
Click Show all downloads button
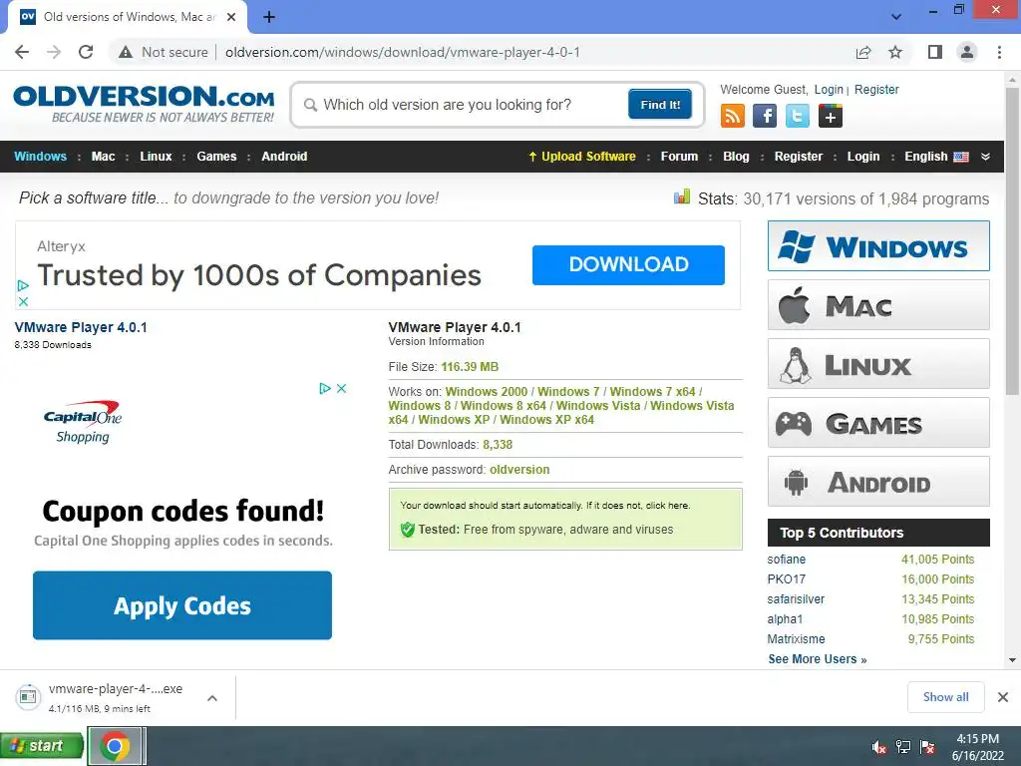[x=945, y=697]
